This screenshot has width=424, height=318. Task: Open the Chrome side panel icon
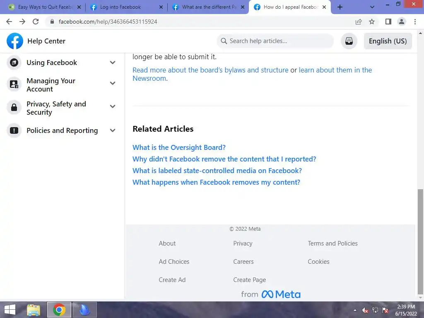point(388,22)
